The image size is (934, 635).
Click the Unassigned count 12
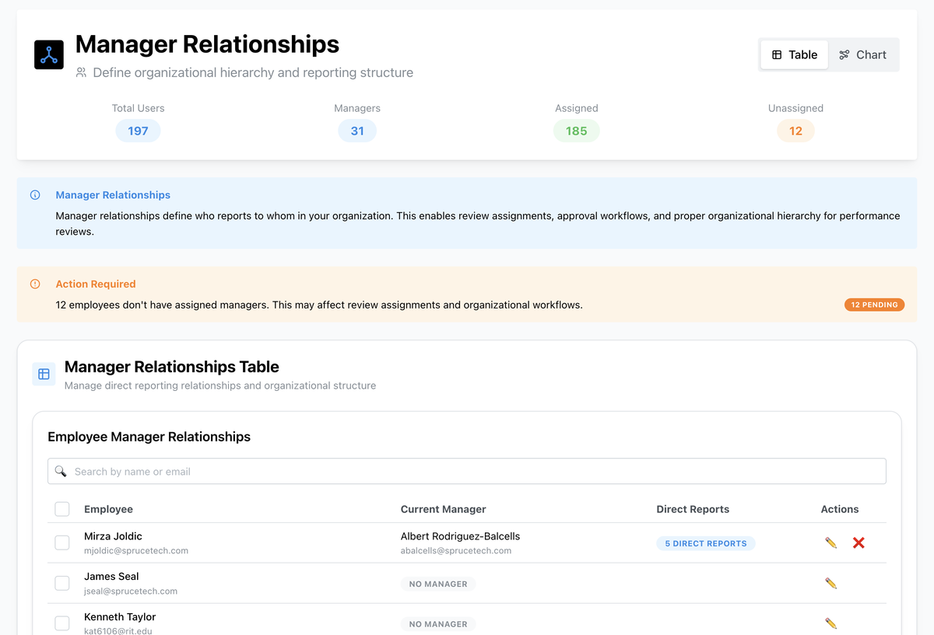click(795, 131)
